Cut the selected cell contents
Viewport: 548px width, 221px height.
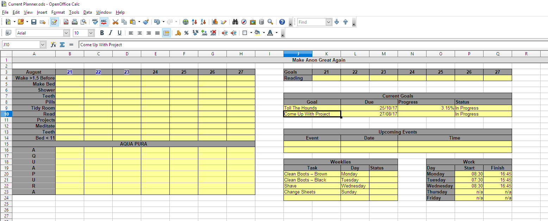(x=115, y=22)
